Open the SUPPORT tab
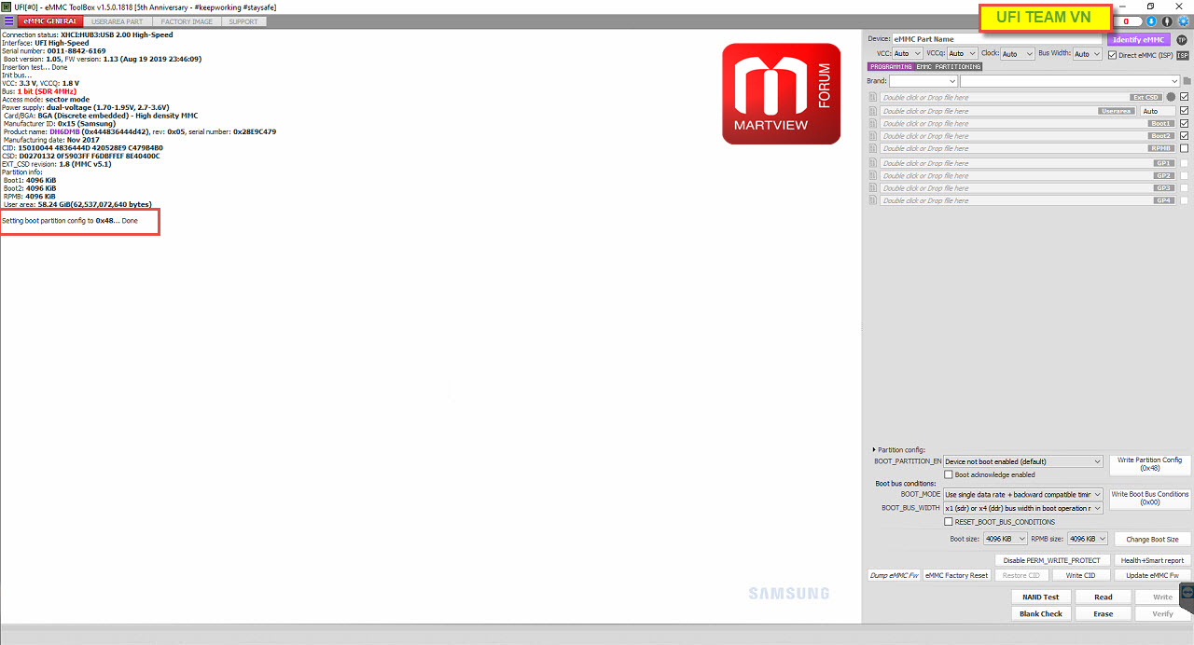The image size is (1194, 645). point(243,21)
